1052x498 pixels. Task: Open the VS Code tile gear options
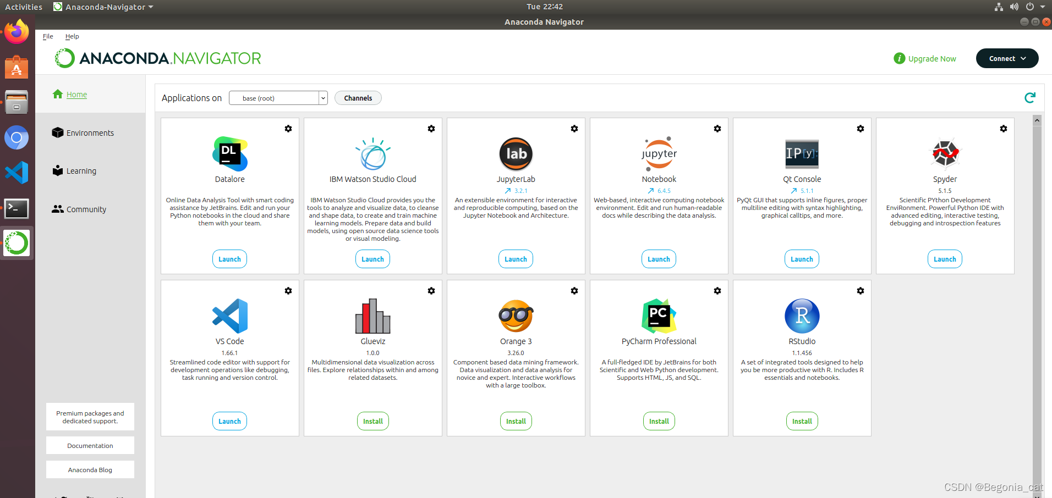tap(288, 291)
